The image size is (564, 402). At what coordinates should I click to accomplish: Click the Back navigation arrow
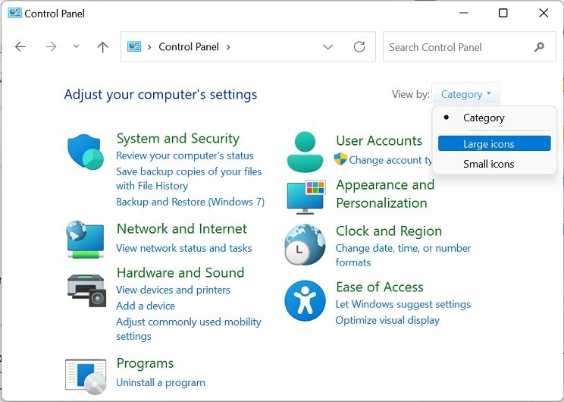20,47
